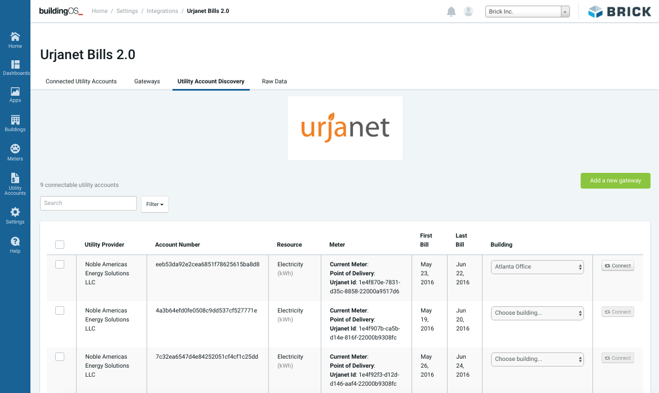Screen dimensions: 659x393
Task: Switch to the Gateways tab
Action: point(147,82)
